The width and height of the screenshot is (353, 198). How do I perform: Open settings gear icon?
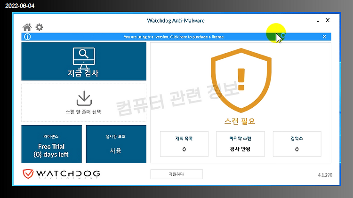39,27
